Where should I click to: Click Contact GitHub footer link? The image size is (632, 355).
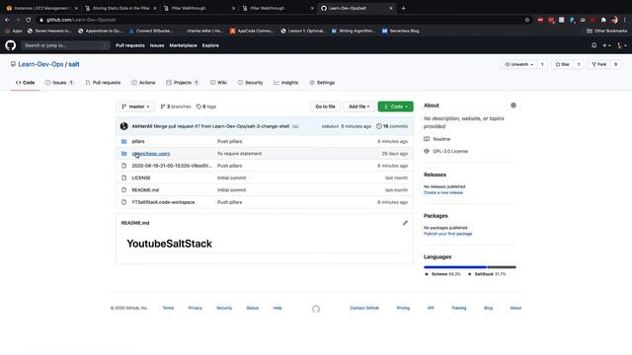(364, 308)
